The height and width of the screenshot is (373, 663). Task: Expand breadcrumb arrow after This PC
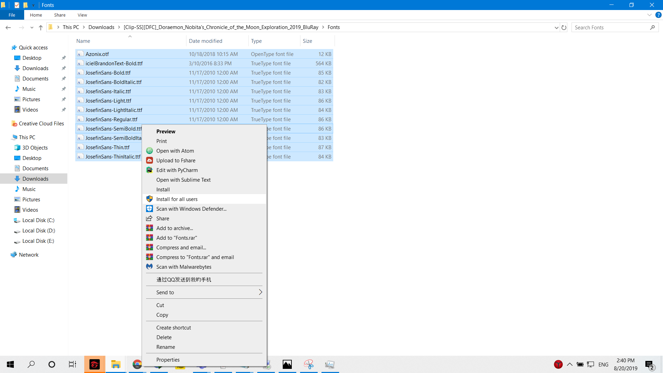84,27
